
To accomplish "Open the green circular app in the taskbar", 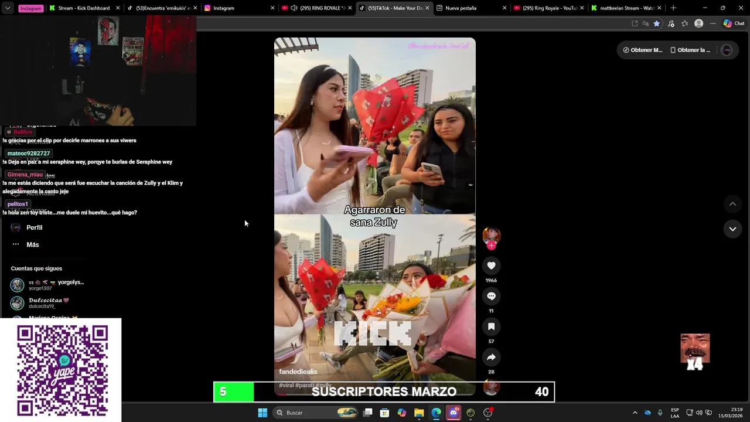I will pos(471,413).
